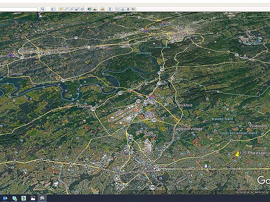This screenshot has width=270, height=202.
Task: Click the Wildwood place label
Action: click(x=258, y=126)
